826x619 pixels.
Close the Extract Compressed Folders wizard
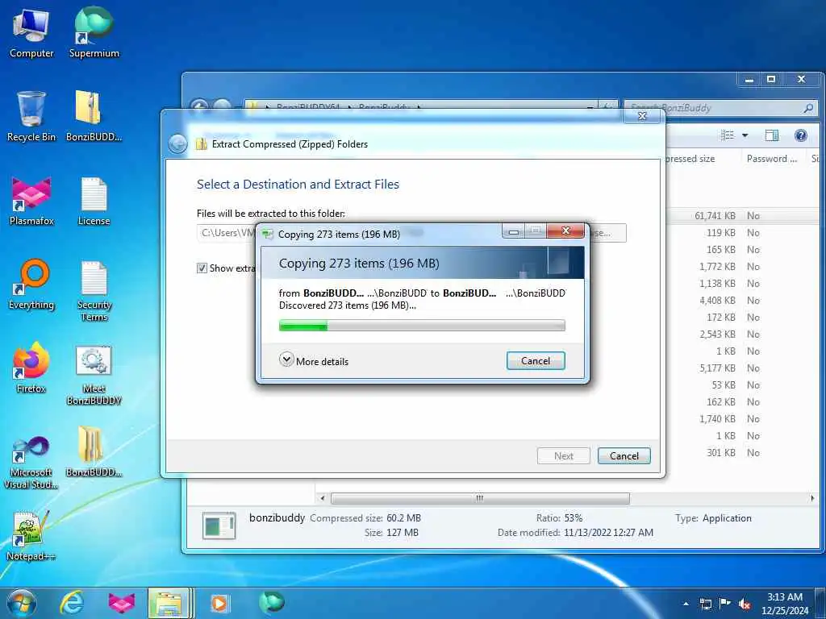(x=642, y=116)
